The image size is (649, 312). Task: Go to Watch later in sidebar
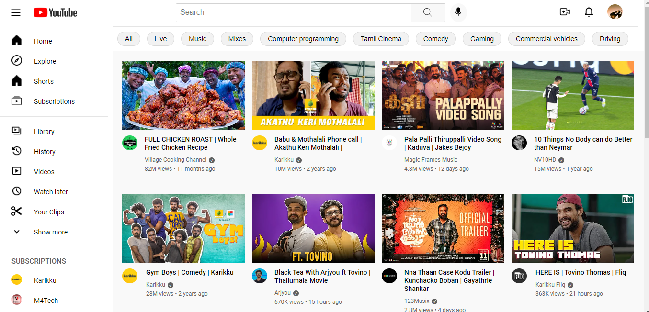pyautogui.click(x=51, y=192)
